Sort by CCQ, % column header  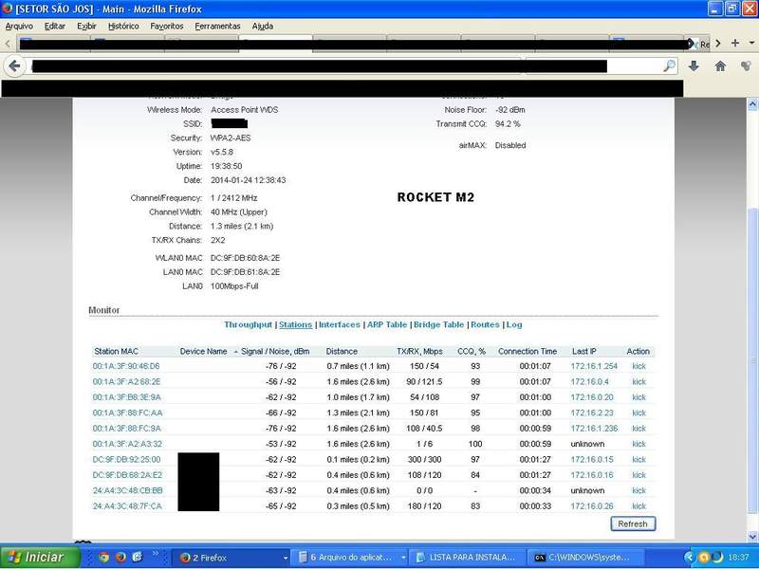tap(472, 352)
